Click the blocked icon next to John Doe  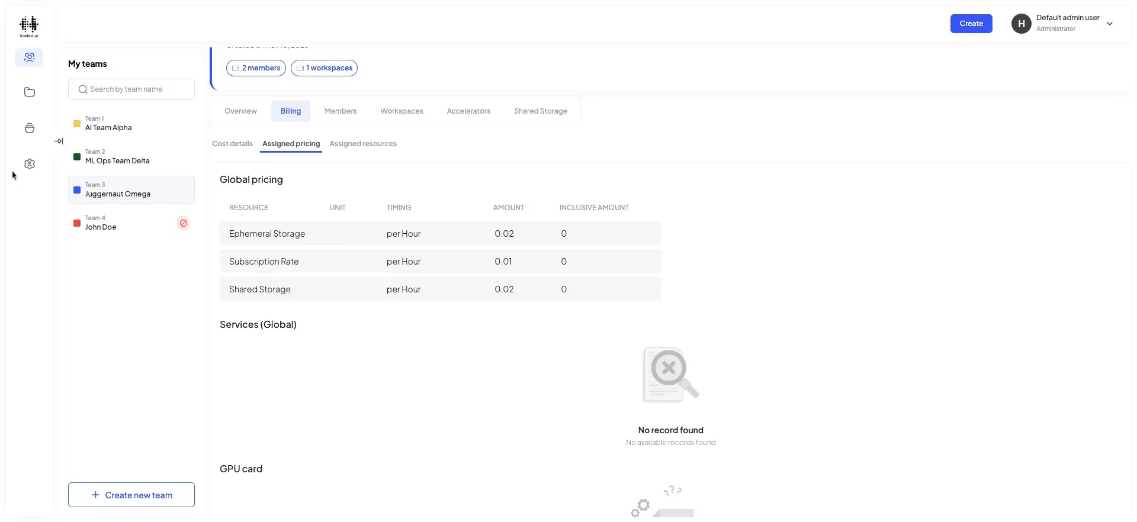[x=184, y=223]
